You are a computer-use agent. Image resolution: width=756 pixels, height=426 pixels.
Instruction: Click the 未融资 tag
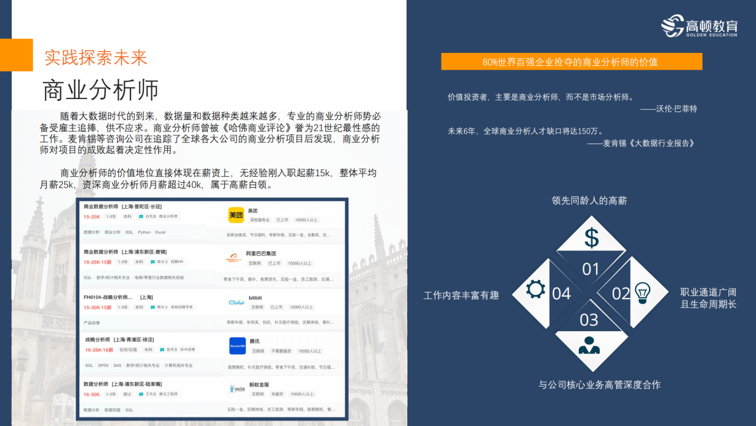coord(276,393)
